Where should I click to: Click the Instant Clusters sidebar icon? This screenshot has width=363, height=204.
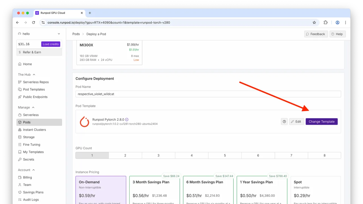[20, 130]
